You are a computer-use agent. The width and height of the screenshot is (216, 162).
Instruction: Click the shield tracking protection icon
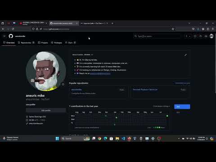coord(33,29)
